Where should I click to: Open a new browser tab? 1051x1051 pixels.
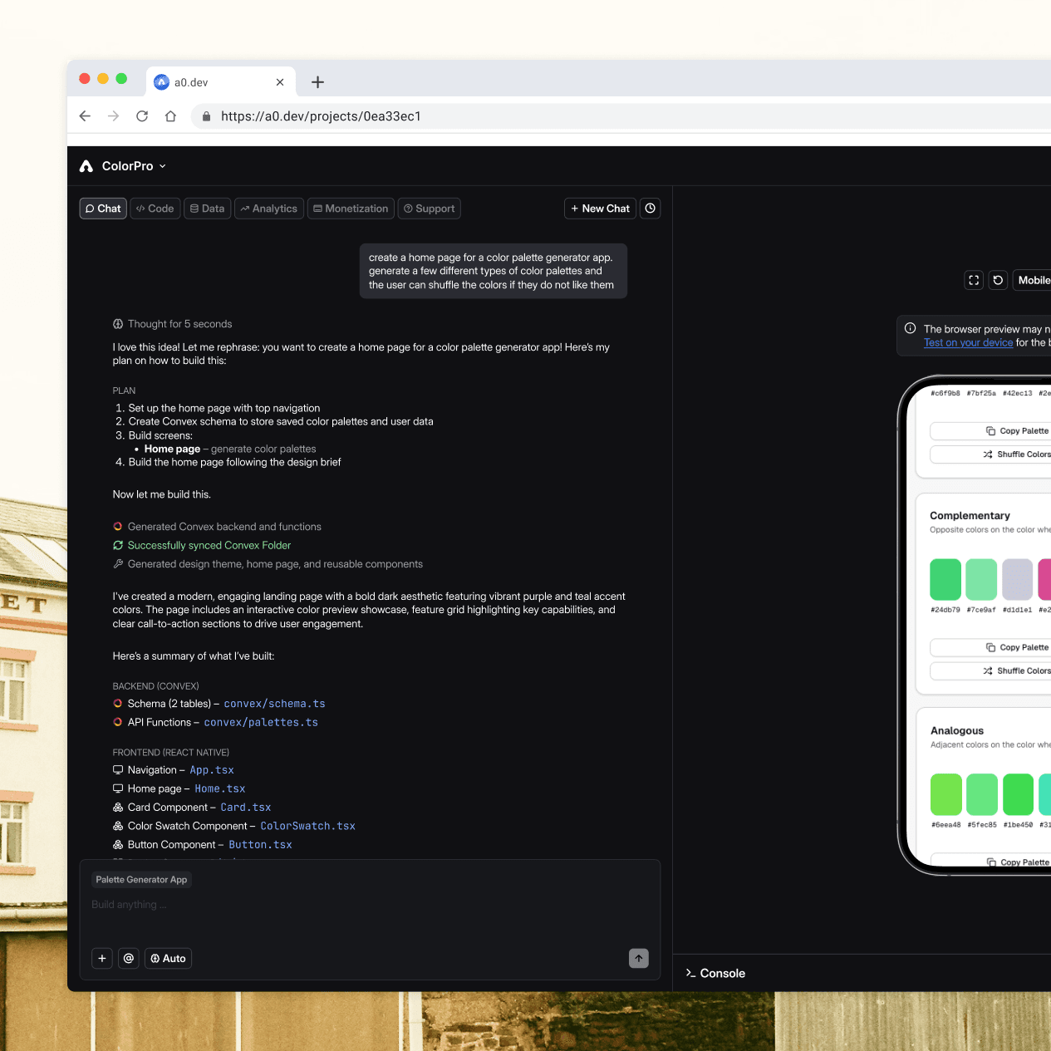click(x=317, y=82)
